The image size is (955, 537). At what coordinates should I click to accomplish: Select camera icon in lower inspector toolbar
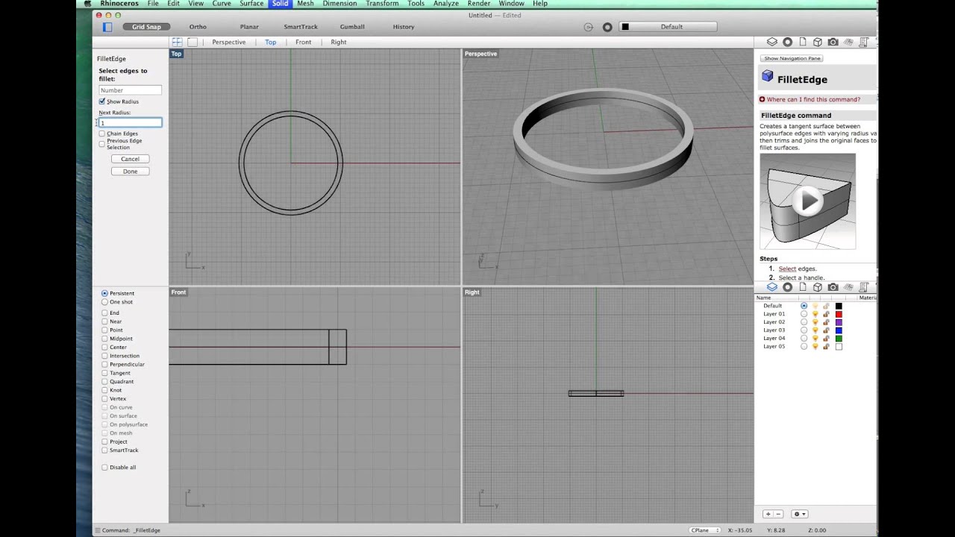pos(833,287)
